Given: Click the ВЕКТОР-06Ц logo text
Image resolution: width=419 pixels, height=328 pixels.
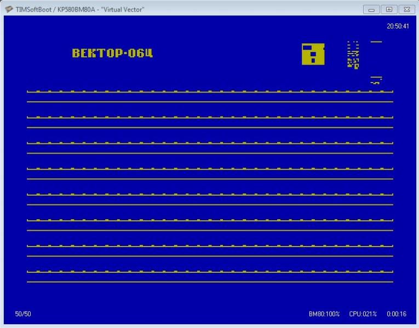Looking at the screenshot, I should [x=112, y=53].
